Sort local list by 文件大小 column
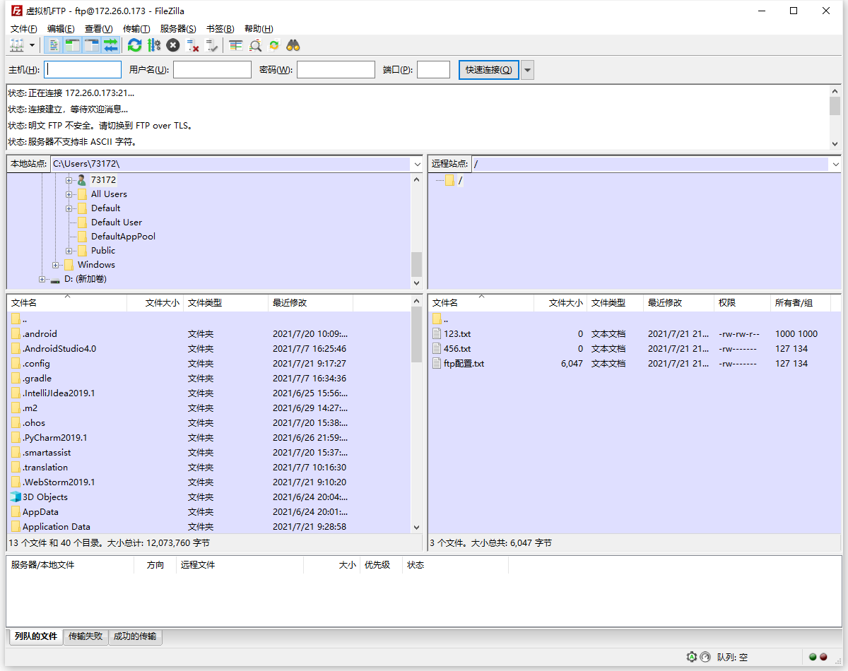 pyautogui.click(x=155, y=302)
